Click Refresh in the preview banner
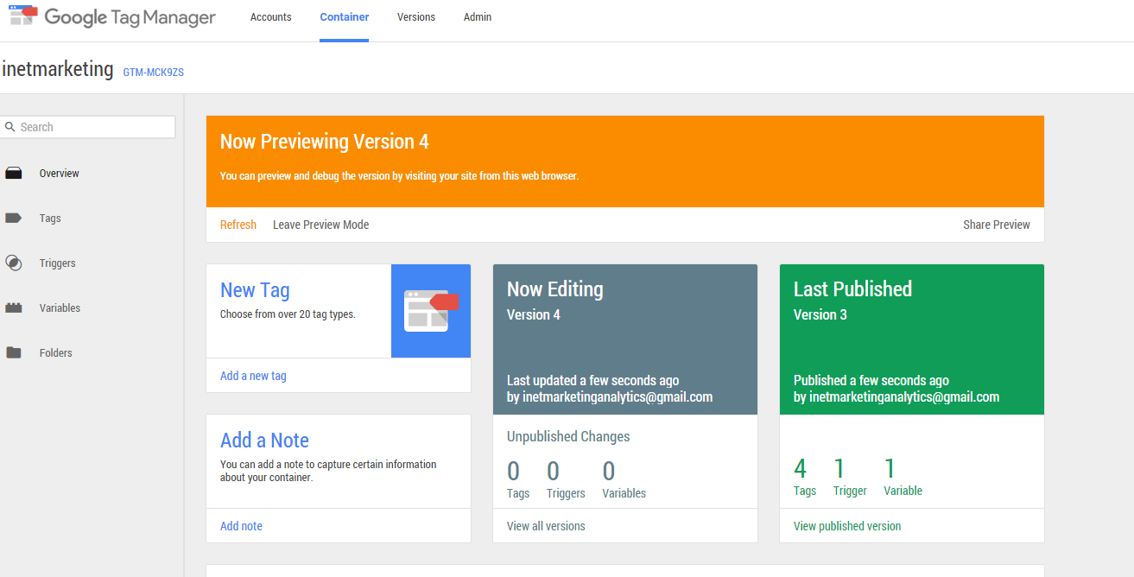Viewport: 1134px width, 577px height. 238,225
